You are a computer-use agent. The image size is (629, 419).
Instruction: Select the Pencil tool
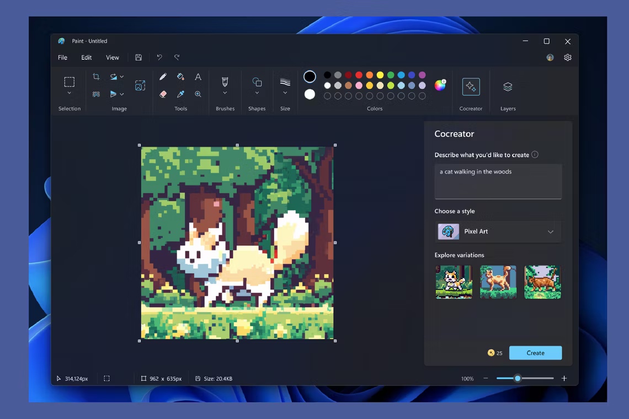(x=163, y=77)
